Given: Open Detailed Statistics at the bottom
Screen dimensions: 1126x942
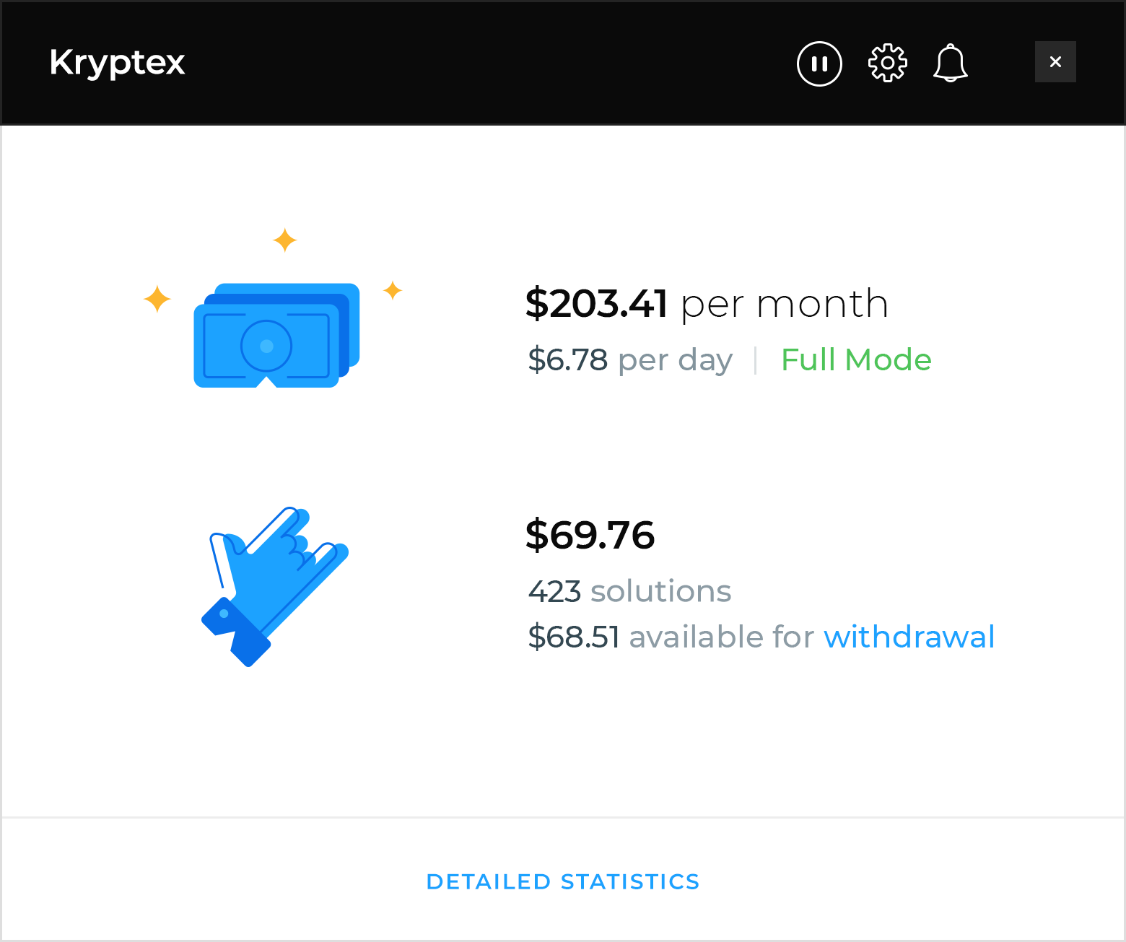Looking at the screenshot, I should click(563, 881).
